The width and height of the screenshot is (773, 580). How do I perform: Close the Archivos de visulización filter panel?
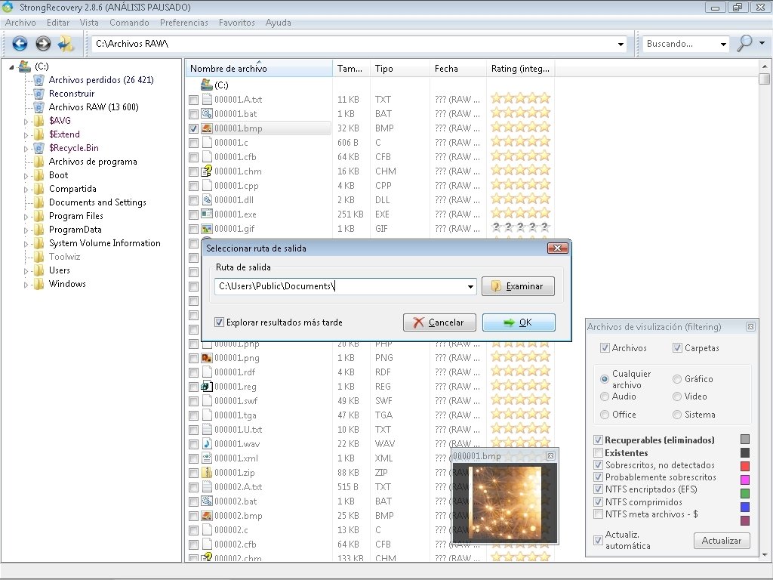click(x=750, y=326)
